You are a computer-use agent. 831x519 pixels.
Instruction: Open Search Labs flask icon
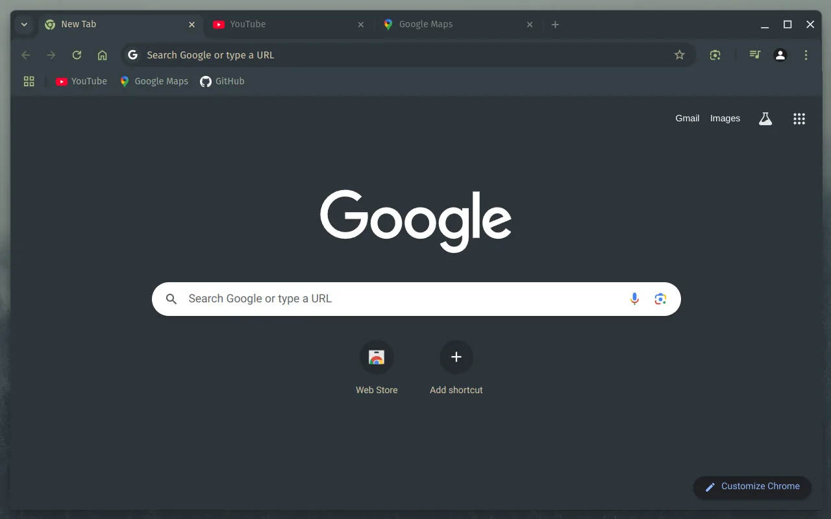pyautogui.click(x=765, y=119)
